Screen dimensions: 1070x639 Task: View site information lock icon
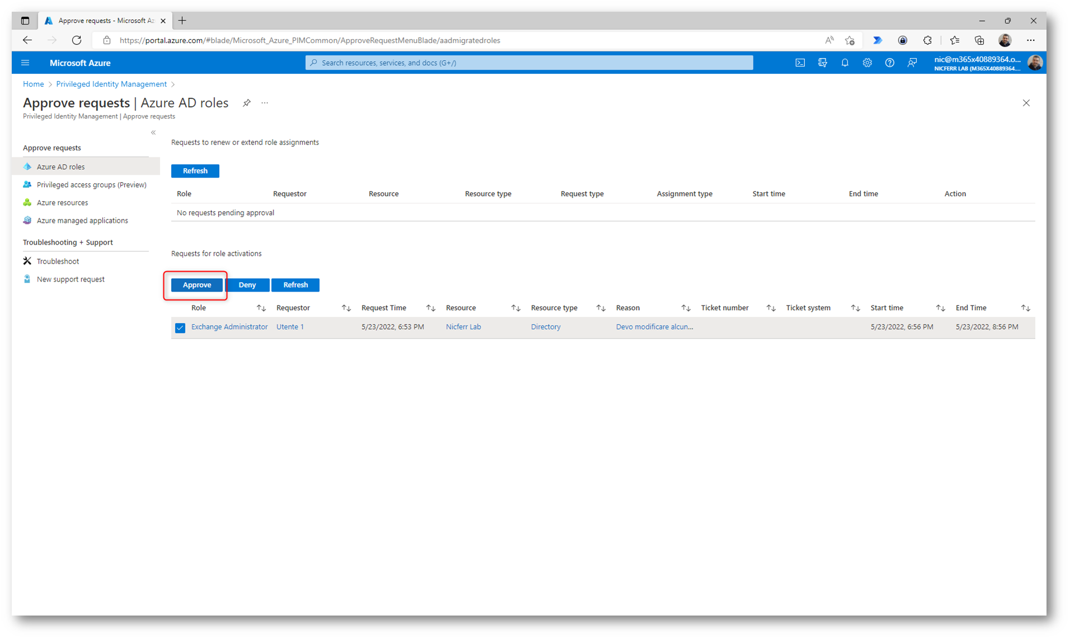tap(107, 40)
